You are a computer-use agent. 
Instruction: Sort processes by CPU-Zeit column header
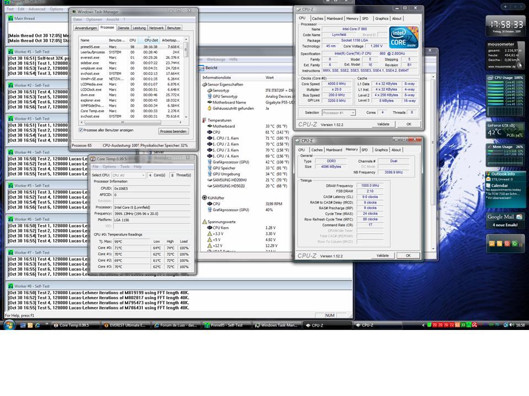click(150, 40)
